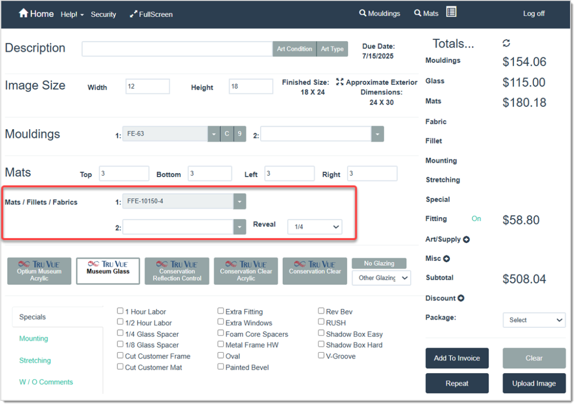Refresh the Totals with the refresh icon
Image resolution: width=574 pixels, height=404 pixels.
click(506, 43)
